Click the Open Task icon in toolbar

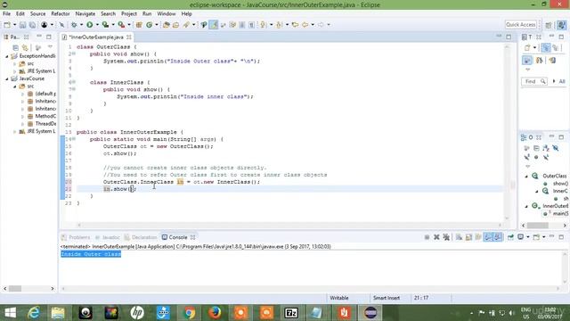[x=176, y=25]
